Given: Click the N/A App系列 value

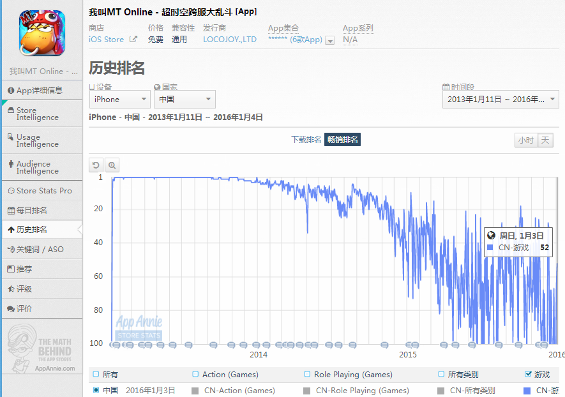Looking at the screenshot, I should [x=350, y=40].
